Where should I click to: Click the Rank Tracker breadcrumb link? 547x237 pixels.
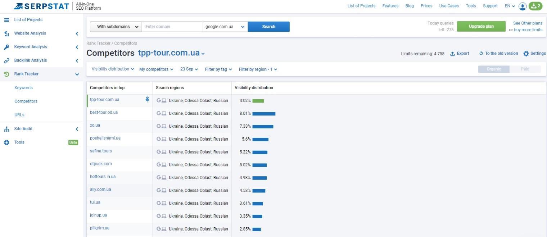pos(98,44)
